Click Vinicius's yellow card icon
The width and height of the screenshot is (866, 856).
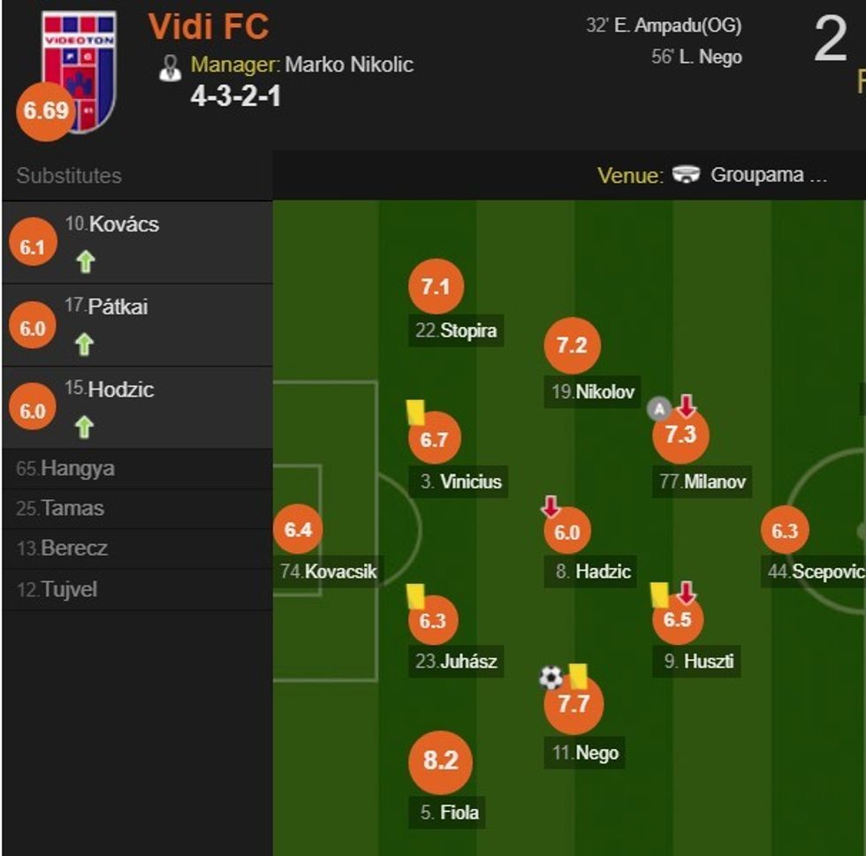click(415, 413)
